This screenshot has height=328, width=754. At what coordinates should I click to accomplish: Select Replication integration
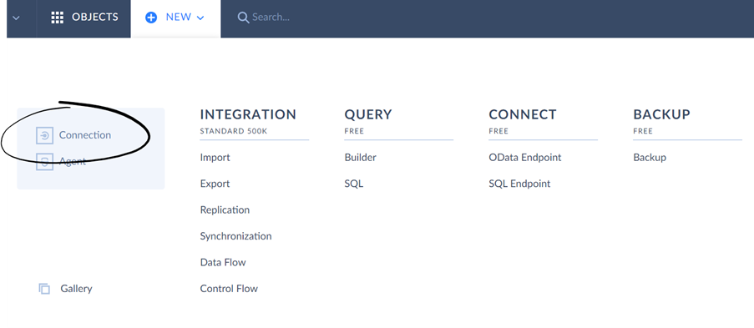[225, 210]
